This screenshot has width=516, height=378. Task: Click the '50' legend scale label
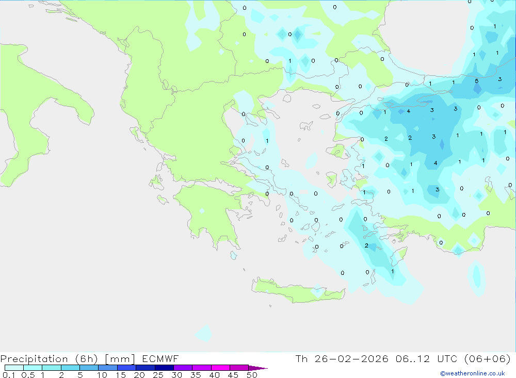point(252,375)
